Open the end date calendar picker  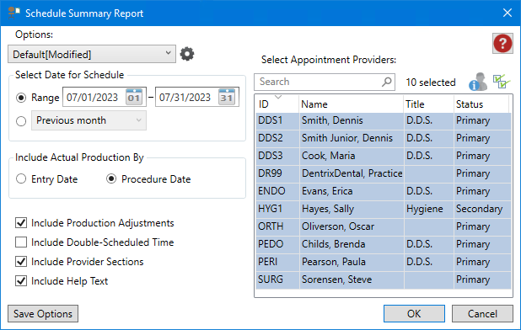(x=227, y=97)
